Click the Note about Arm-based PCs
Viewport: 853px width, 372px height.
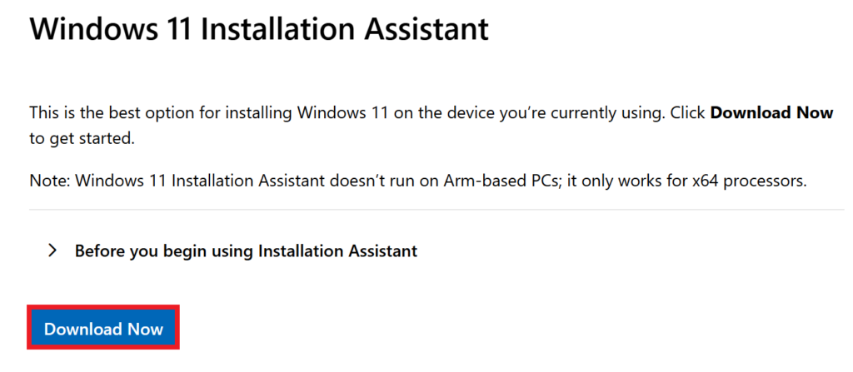418,181
